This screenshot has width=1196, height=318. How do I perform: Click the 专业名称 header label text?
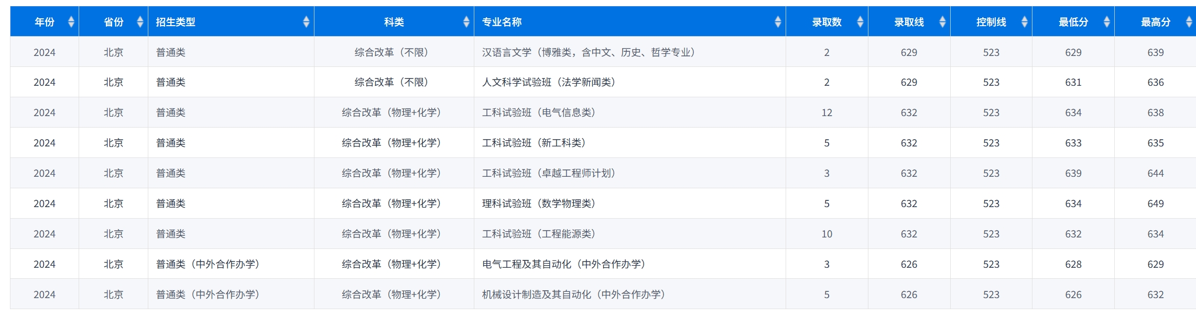tap(502, 22)
